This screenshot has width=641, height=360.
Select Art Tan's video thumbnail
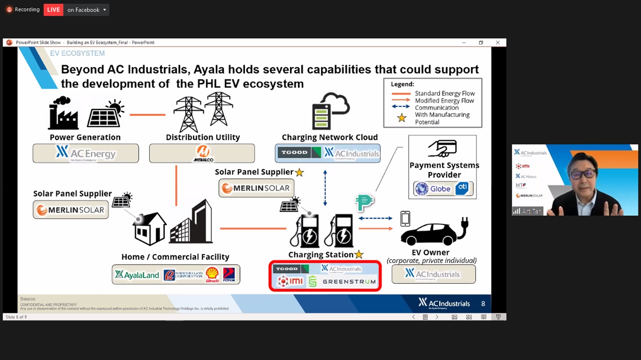575,180
